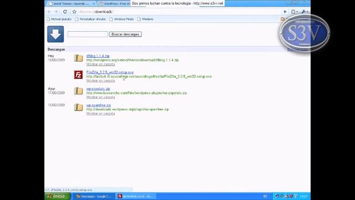This screenshot has width=355, height=200.
Task: Click the browser forward arrow
Action: [x=57, y=12]
